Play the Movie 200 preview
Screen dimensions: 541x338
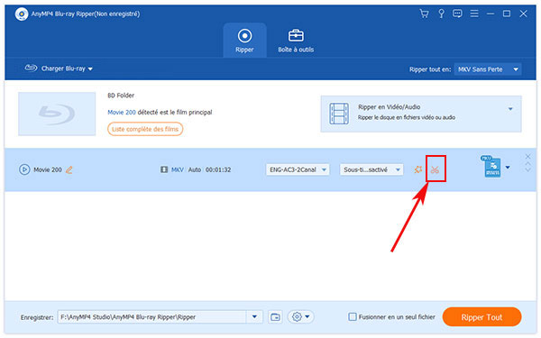(x=24, y=169)
